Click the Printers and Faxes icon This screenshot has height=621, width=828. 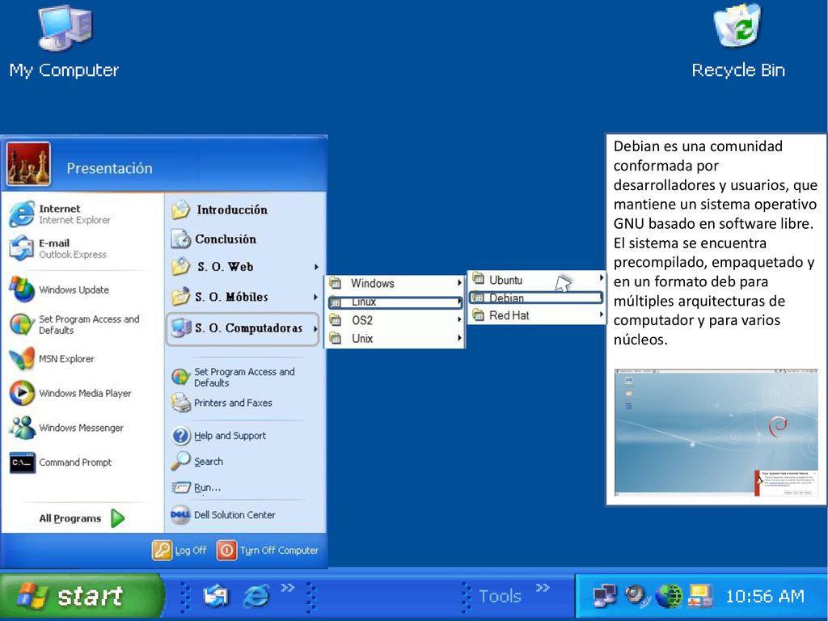pos(180,403)
